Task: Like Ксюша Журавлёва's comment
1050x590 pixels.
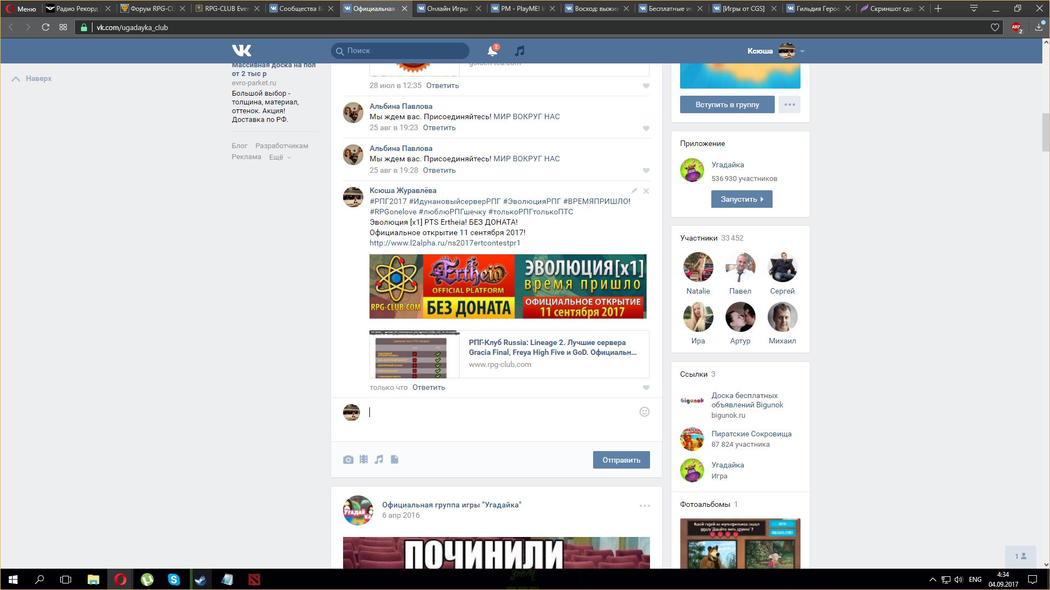Action: pyautogui.click(x=646, y=388)
